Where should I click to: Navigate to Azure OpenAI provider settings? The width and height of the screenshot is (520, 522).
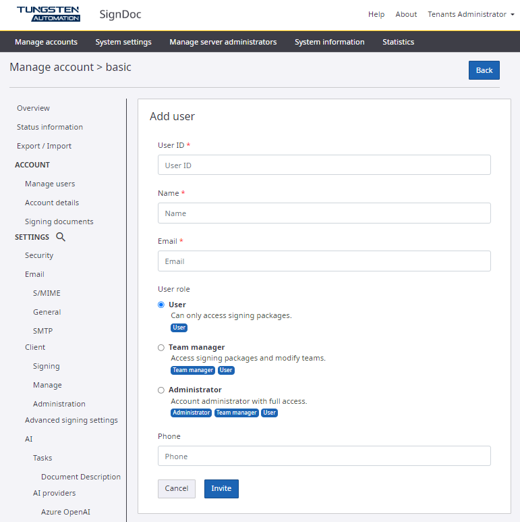tap(65, 512)
